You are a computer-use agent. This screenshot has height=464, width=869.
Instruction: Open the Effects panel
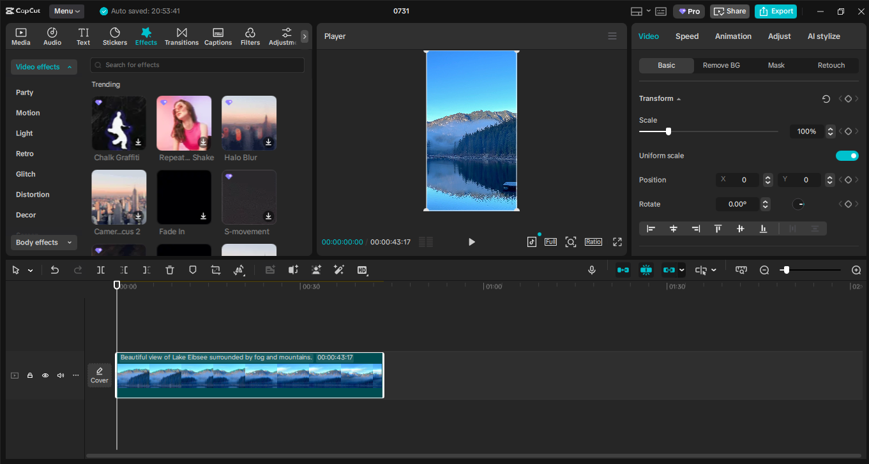(146, 36)
